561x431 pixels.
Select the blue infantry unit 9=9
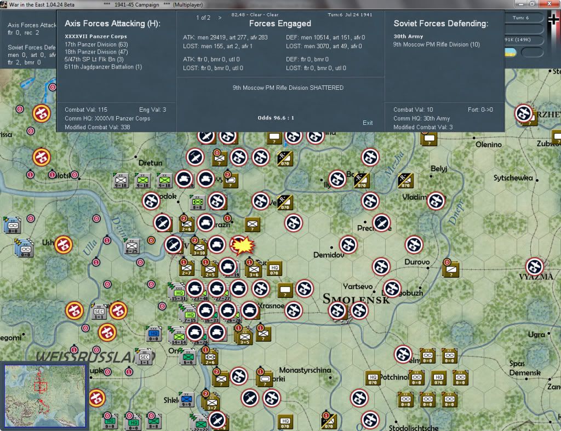[186, 399]
